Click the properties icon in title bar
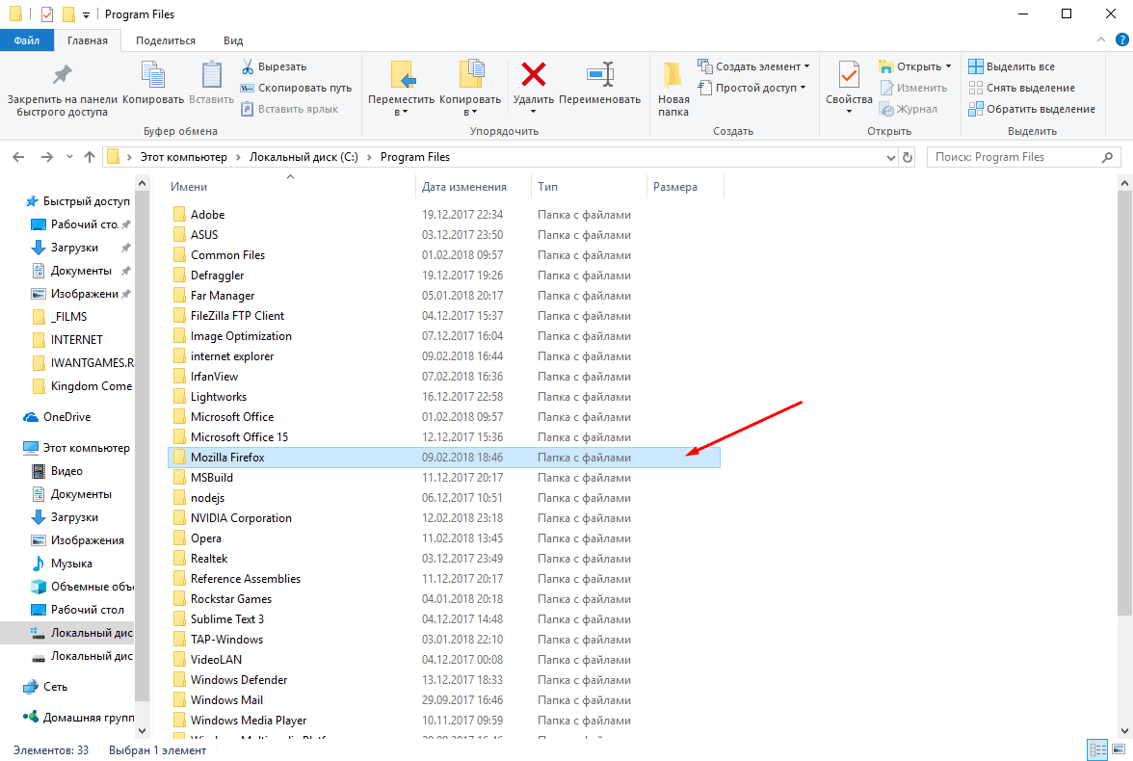The image size is (1133, 761). (47, 14)
